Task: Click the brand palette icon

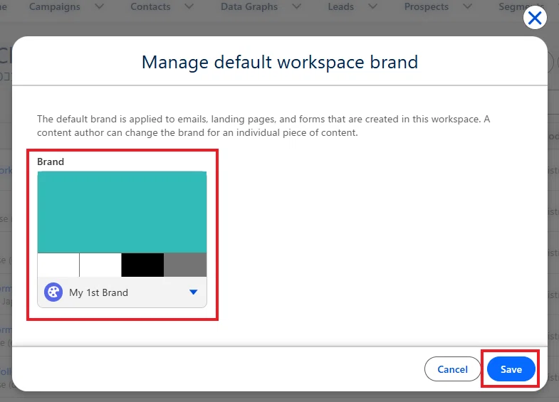Action: [x=53, y=292]
